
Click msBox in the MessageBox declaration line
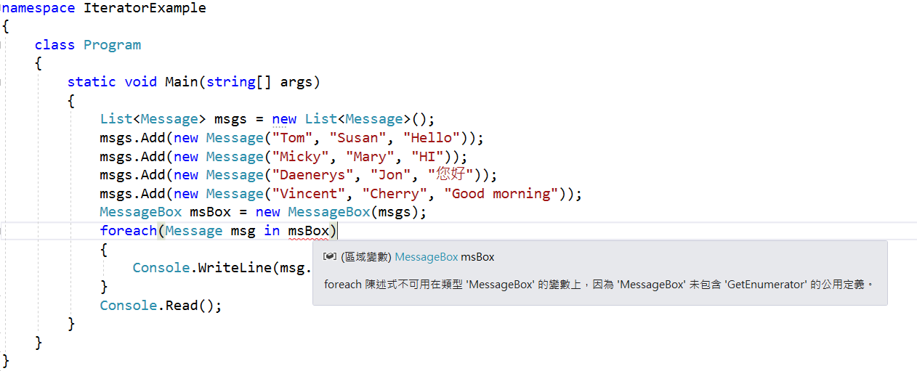(x=210, y=212)
